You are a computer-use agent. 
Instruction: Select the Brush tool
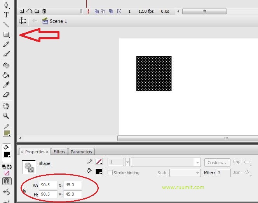pos(6,54)
